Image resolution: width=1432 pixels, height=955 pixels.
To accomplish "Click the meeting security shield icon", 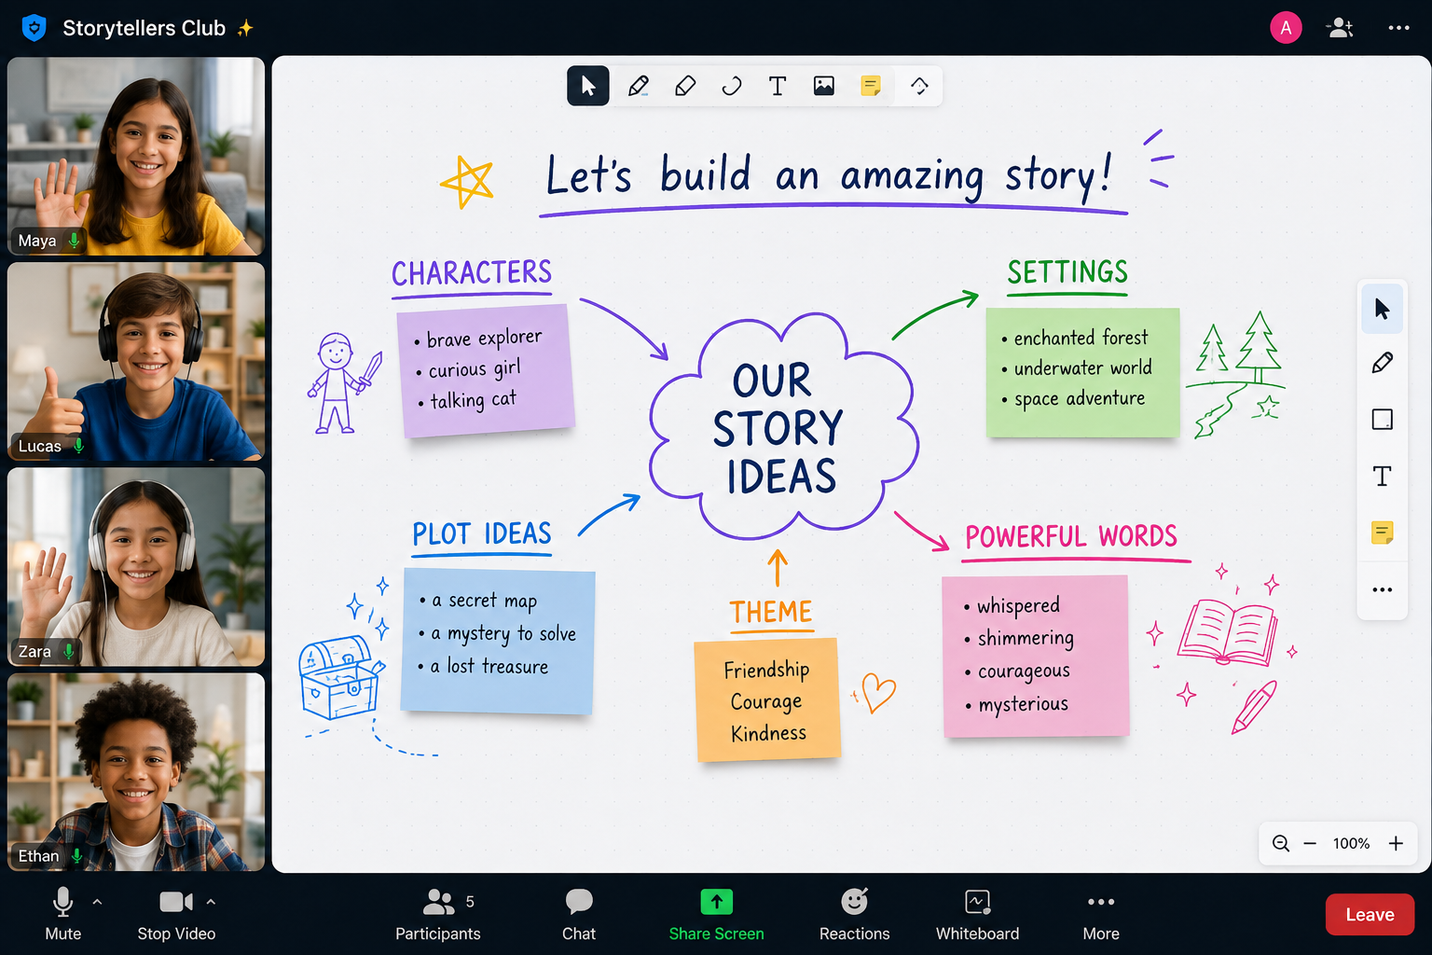I will click(x=34, y=28).
